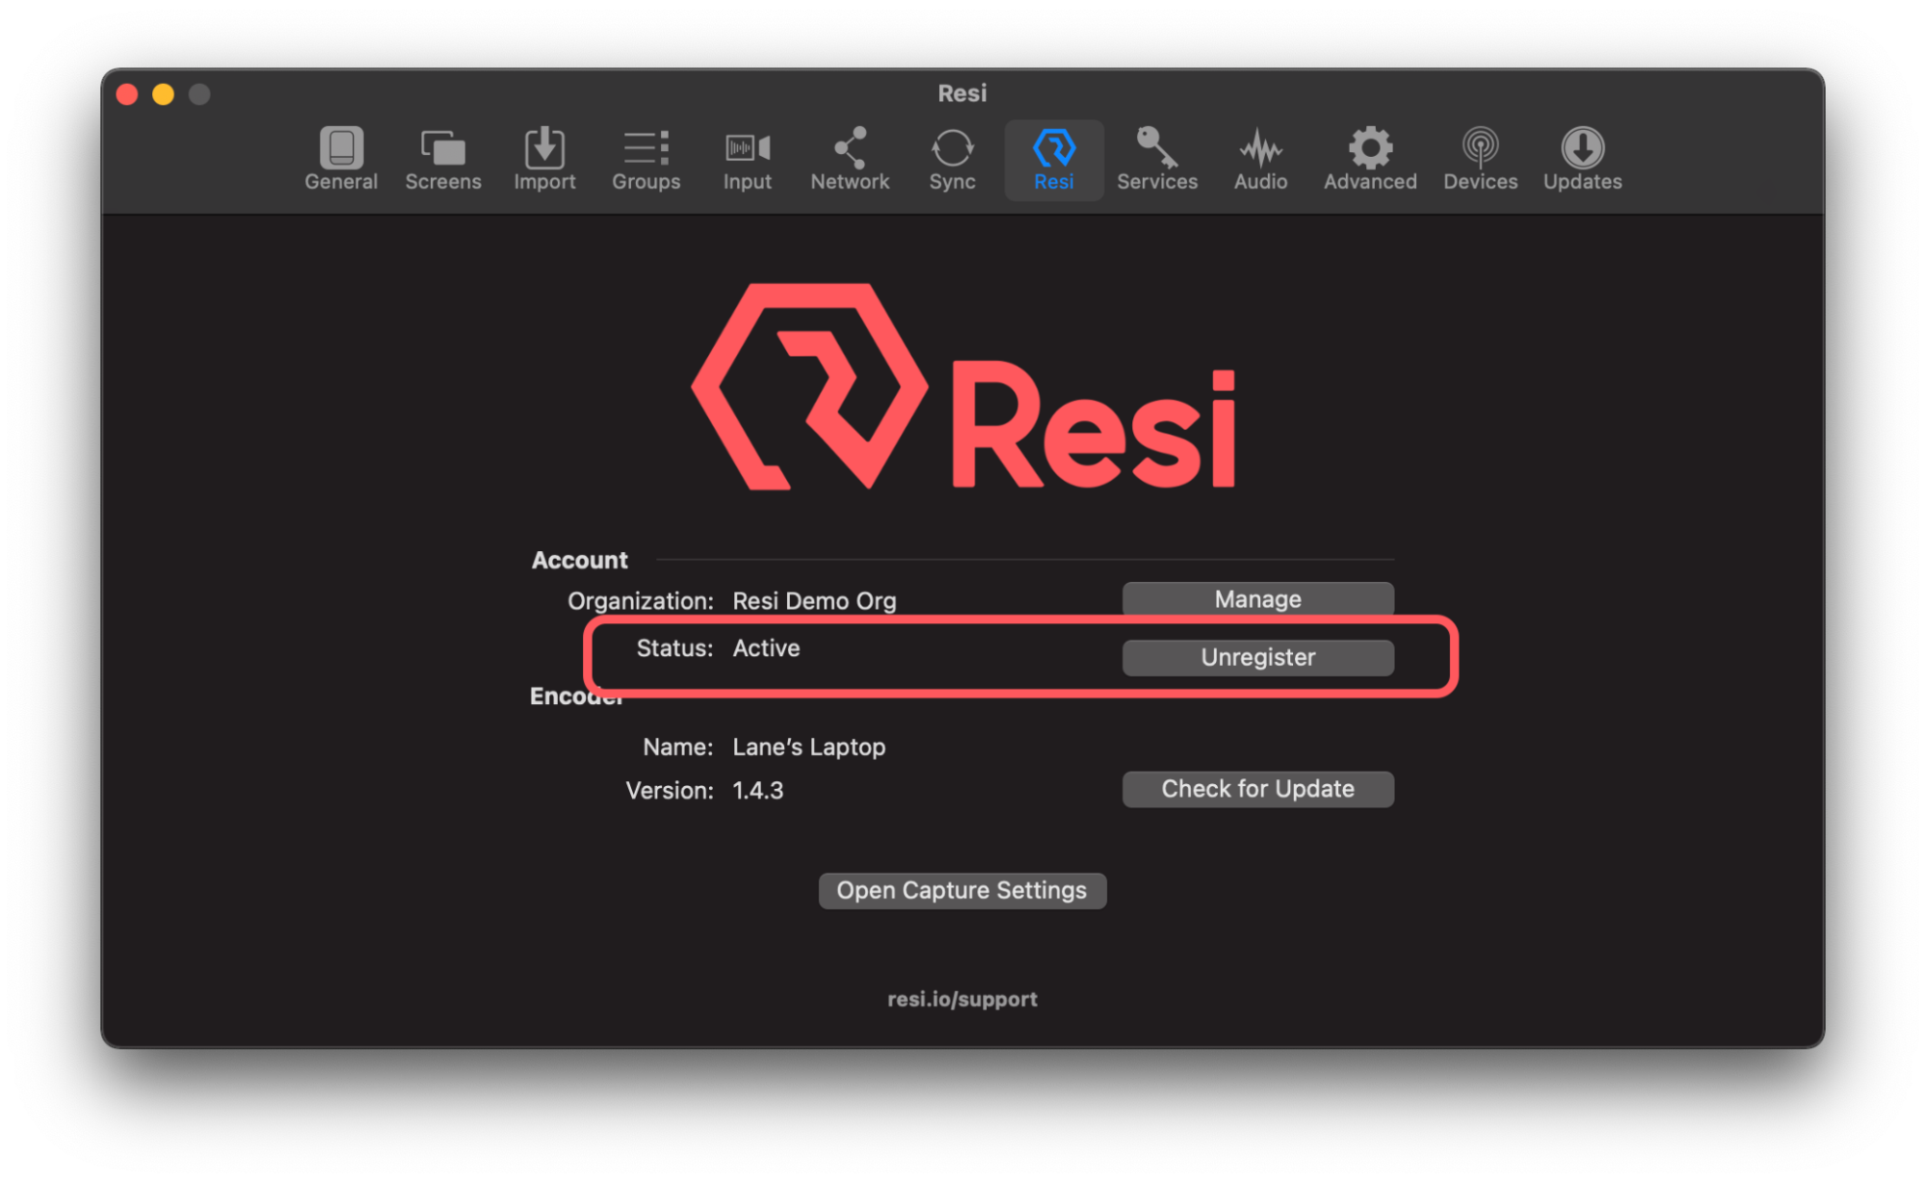Click the Manage button for Resi Demo Org
This screenshot has height=1182, width=1926.
pyautogui.click(x=1256, y=598)
